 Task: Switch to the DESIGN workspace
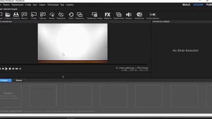pos(198,5)
